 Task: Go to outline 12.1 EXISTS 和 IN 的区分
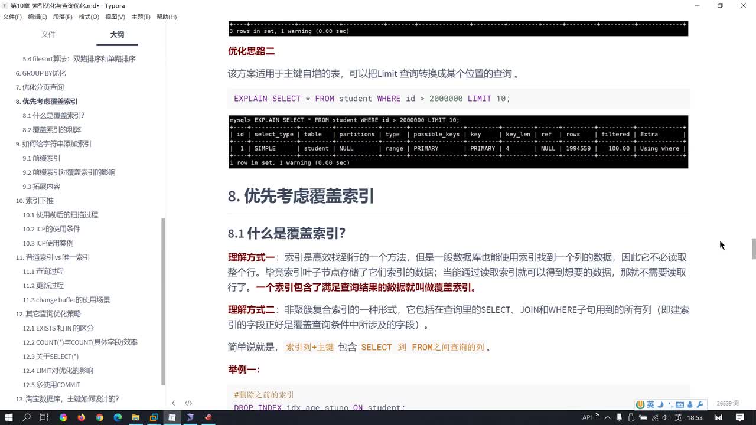tap(58, 328)
